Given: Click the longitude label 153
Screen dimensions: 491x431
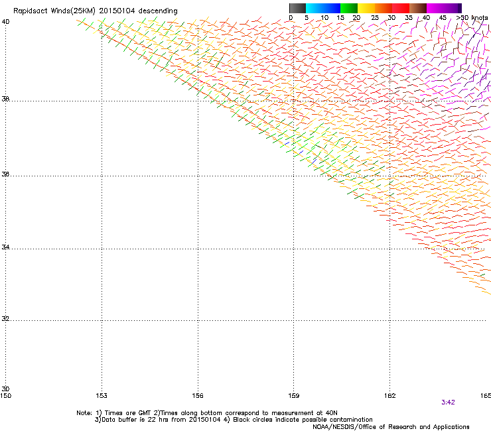Looking at the screenshot, I should (x=102, y=396).
